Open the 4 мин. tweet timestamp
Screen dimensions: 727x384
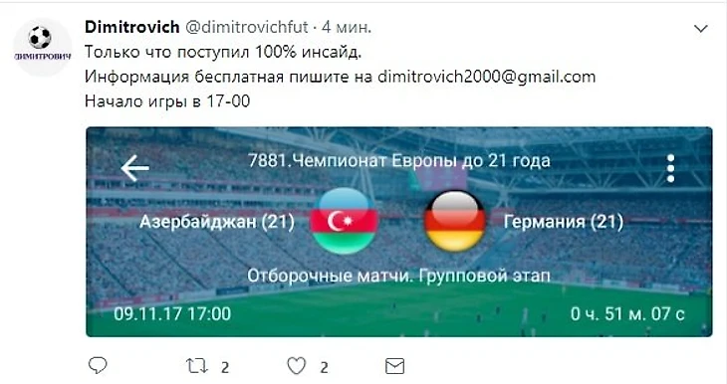tap(347, 27)
